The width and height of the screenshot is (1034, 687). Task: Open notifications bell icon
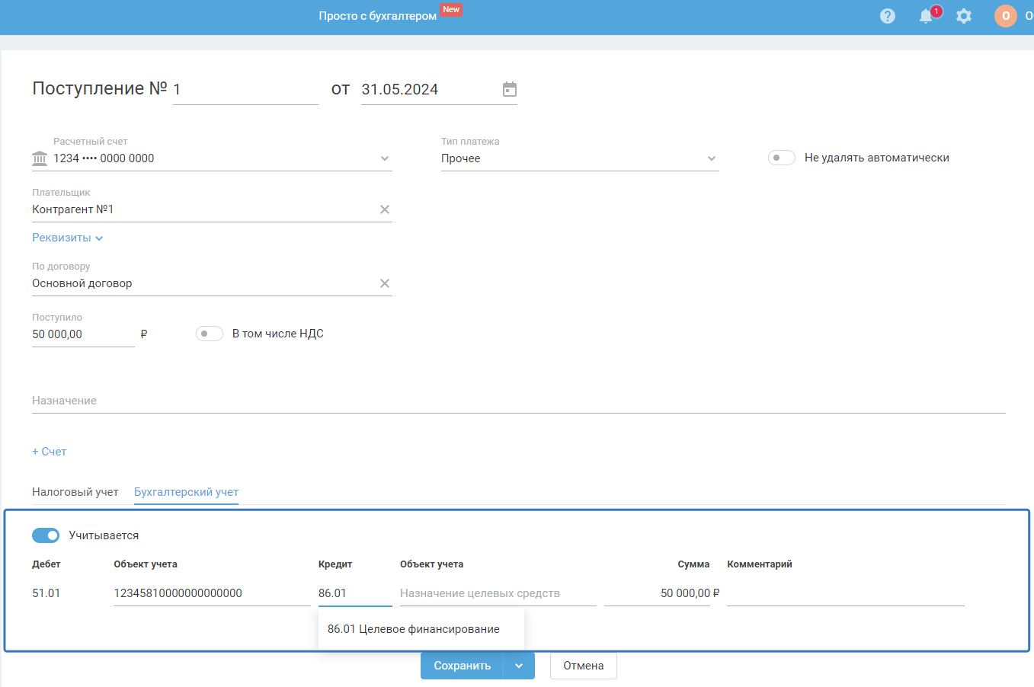926,16
